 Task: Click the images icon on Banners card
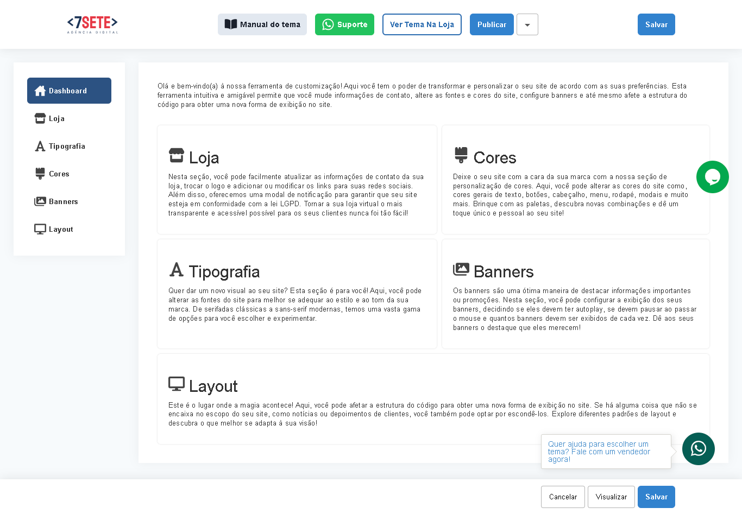461,269
